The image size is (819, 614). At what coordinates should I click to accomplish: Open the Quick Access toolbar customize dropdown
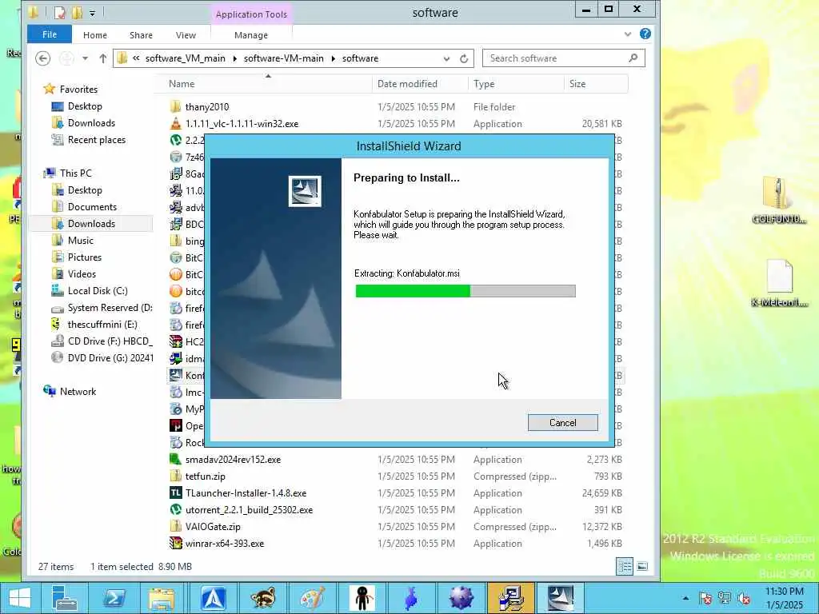(92, 13)
